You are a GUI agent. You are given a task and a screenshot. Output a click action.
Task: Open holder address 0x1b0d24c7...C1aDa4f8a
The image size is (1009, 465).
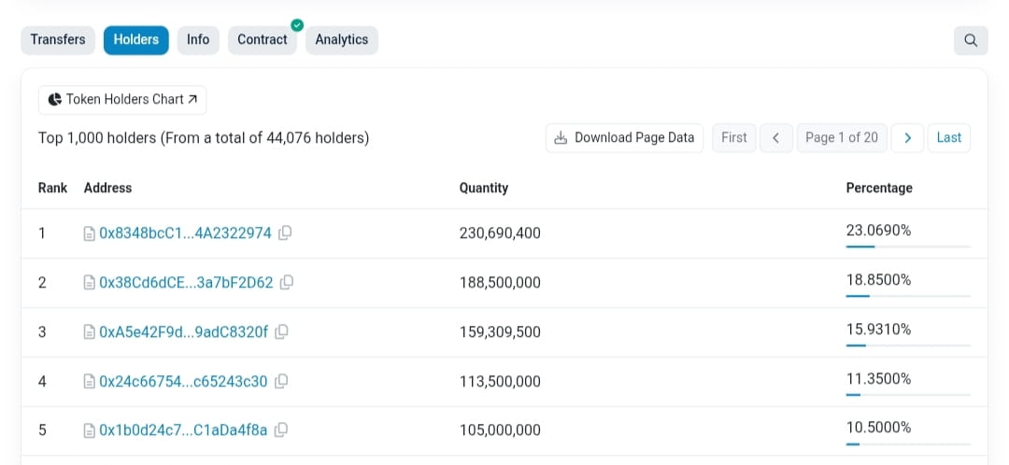click(x=183, y=430)
